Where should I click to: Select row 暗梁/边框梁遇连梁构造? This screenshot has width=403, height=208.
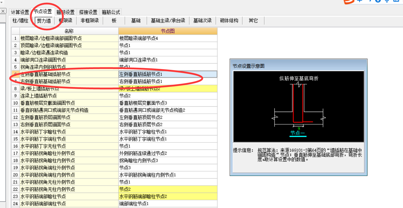(69, 53)
